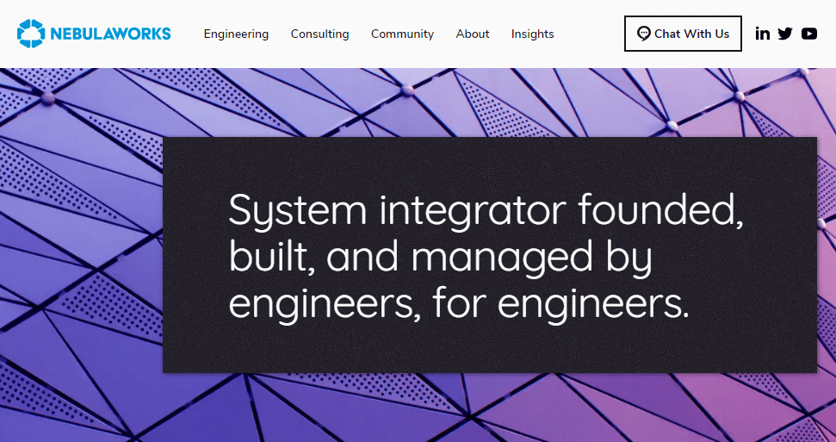This screenshot has width=836, height=442.
Task: Open the LinkedIn icon link
Action: pos(763,34)
